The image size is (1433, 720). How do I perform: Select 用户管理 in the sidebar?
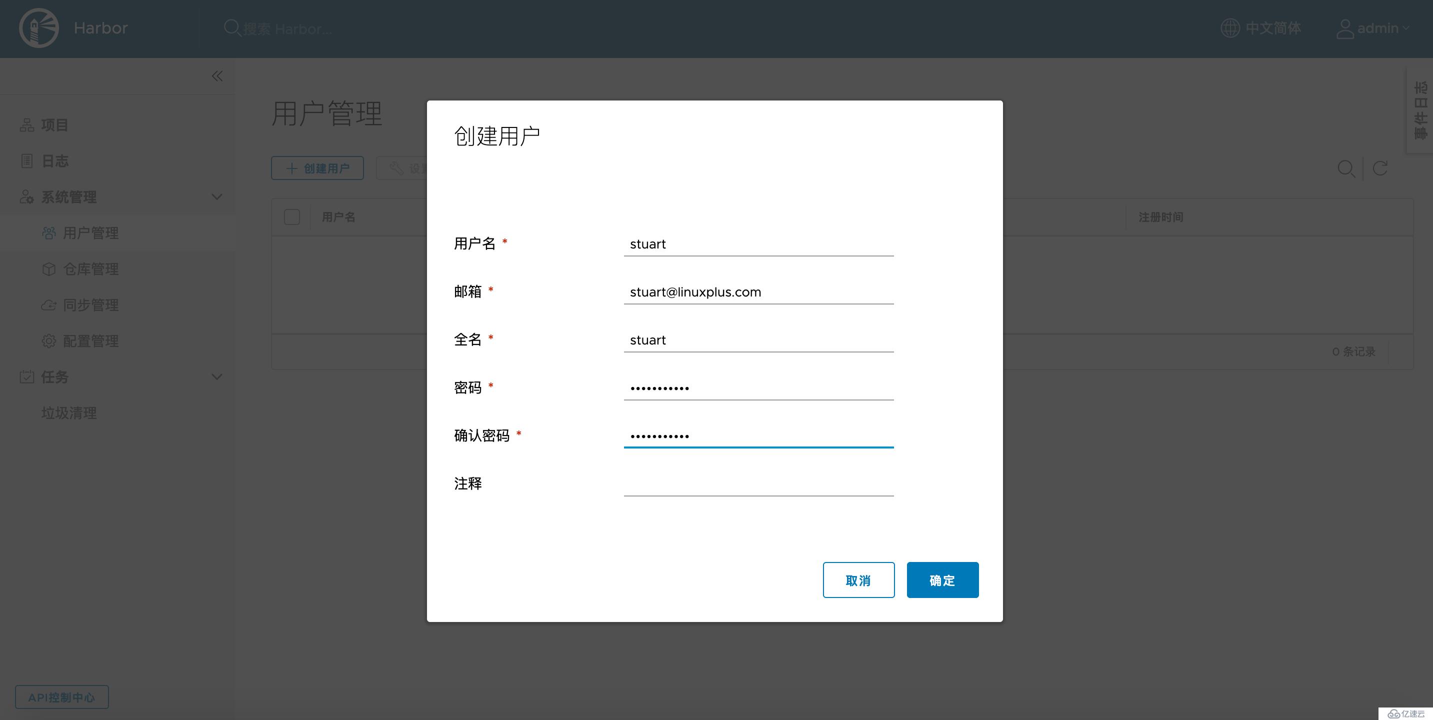90,232
